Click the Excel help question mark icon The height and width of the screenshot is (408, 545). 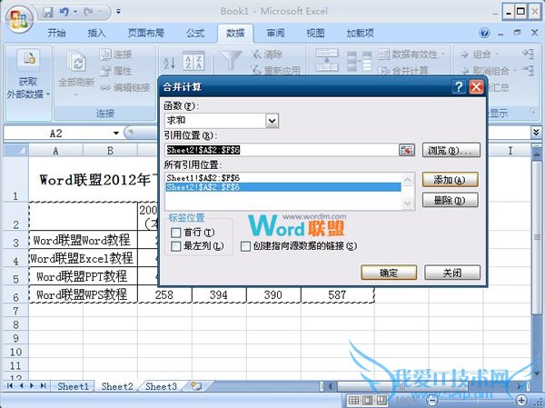pos(484,33)
